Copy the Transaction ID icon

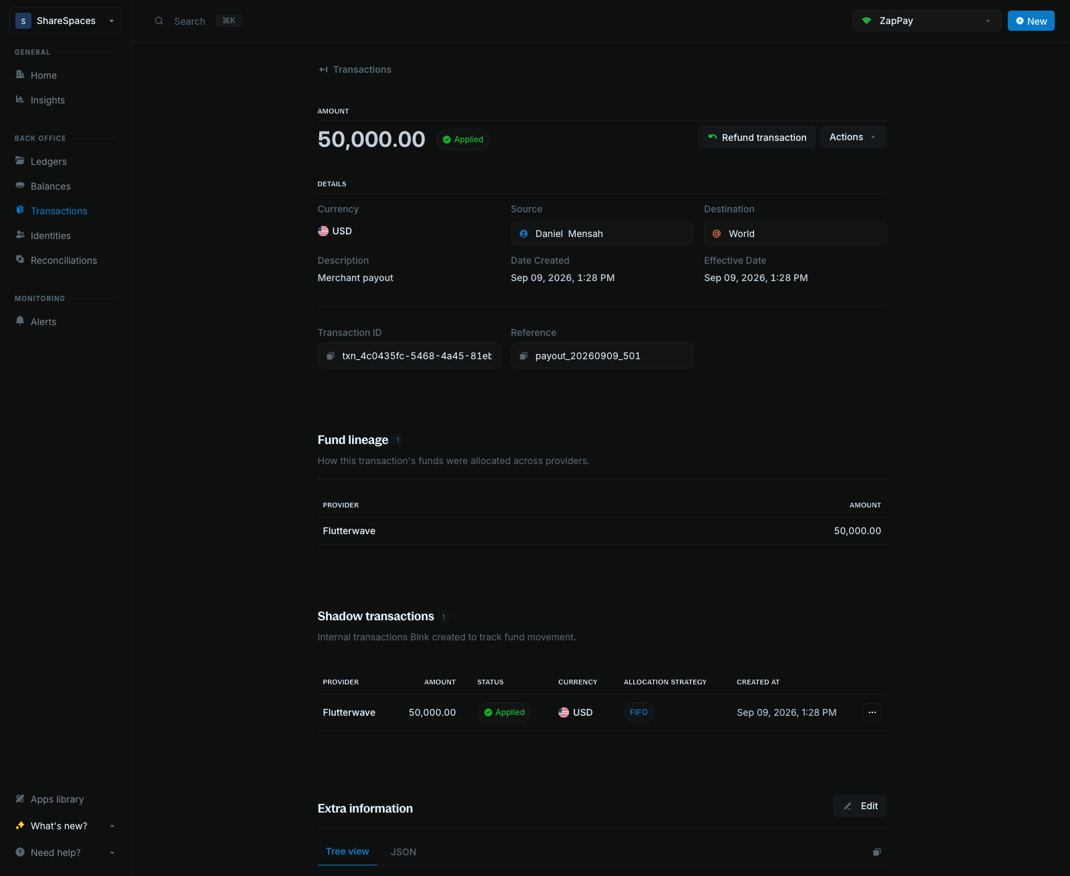point(330,356)
